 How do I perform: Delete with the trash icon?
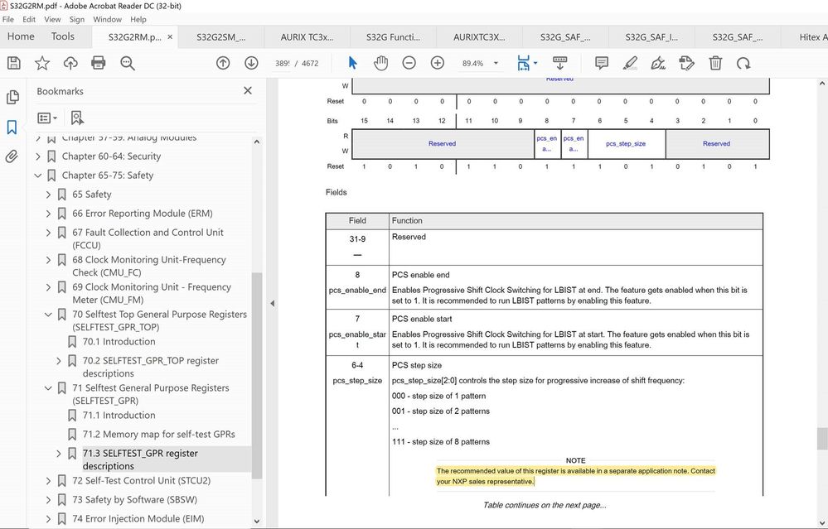715,63
